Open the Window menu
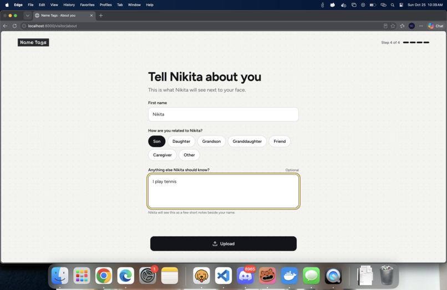Screen dimensions: 447x290 134,5
